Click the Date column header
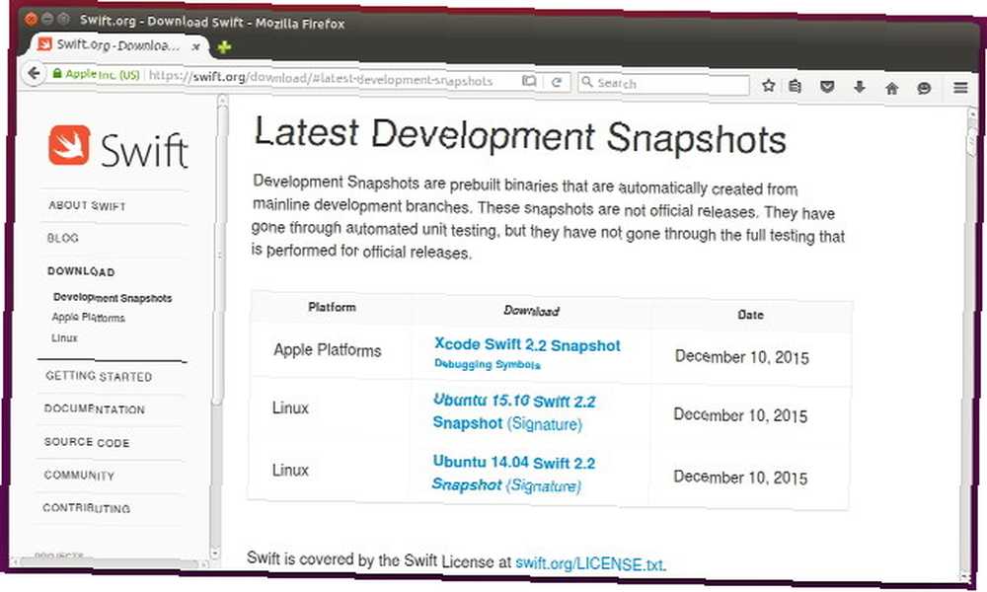987x592 pixels. pos(750,315)
